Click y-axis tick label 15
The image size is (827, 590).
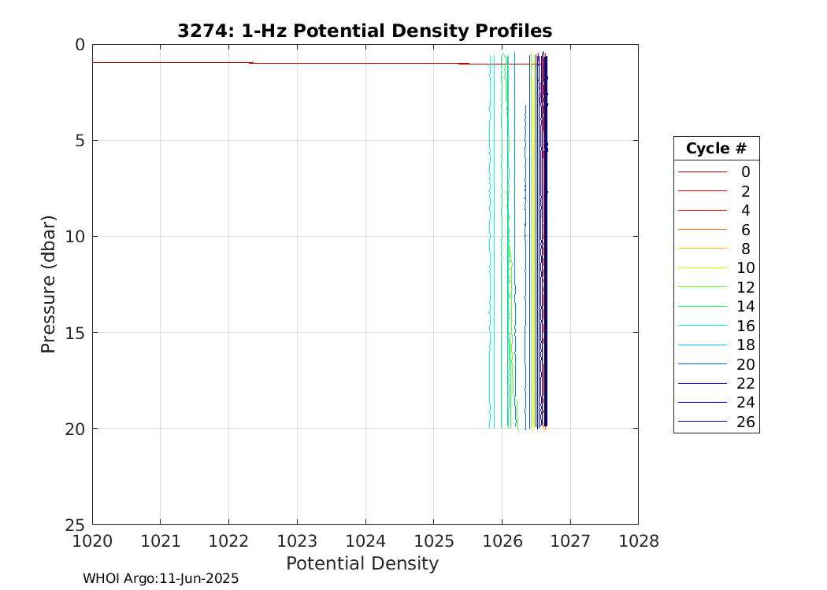pyautogui.click(x=76, y=333)
